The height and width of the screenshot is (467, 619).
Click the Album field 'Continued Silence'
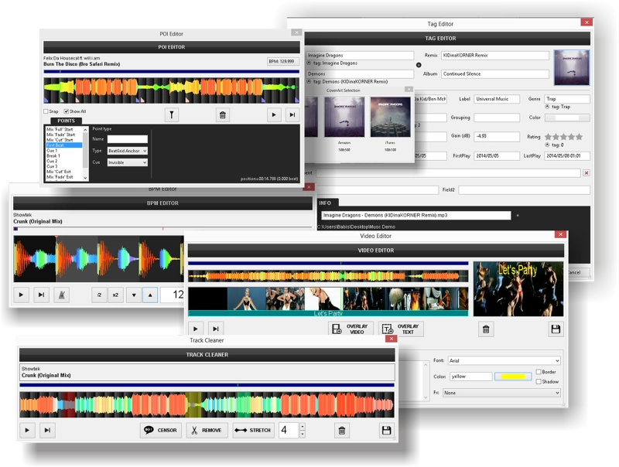click(x=495, y=73)
